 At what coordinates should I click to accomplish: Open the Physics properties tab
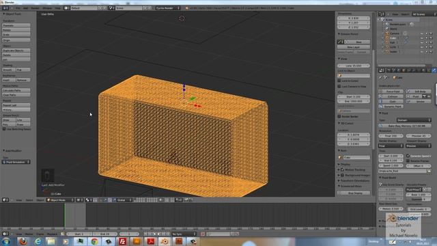(x=434, y=70)
